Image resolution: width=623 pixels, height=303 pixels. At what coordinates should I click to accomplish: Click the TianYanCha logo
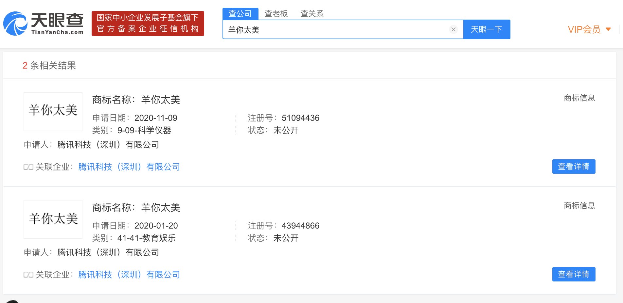tap(43, 24)
